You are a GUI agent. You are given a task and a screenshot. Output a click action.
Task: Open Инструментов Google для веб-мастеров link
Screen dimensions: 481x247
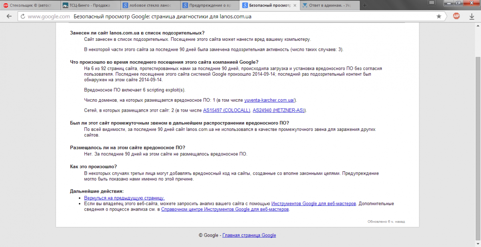314,203
